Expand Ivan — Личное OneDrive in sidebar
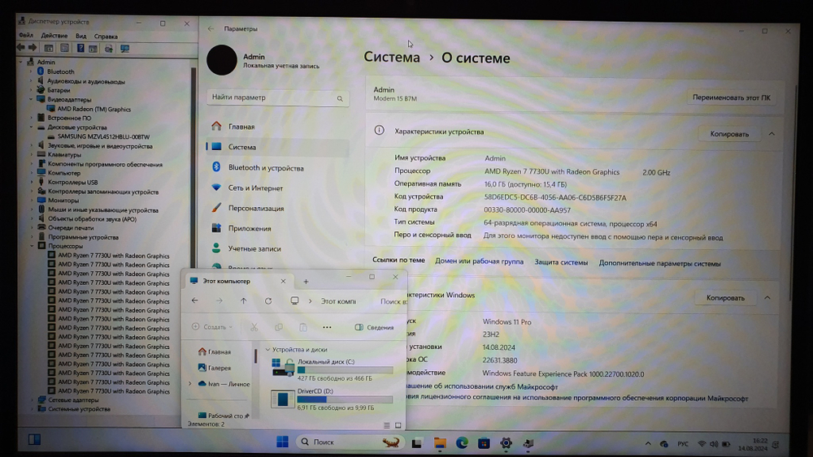The height and width of the screenshot is (457, 813). coord(189,384)
